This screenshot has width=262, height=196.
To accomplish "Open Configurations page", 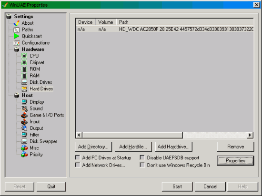I will coord(36,43).
